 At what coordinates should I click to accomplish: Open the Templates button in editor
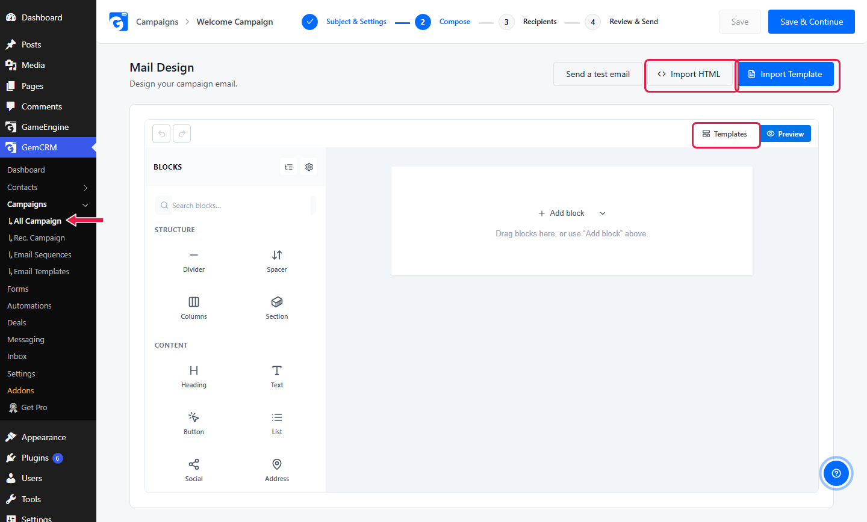pos(725,134)
